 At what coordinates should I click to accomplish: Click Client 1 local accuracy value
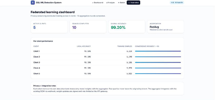click(87, 51)
